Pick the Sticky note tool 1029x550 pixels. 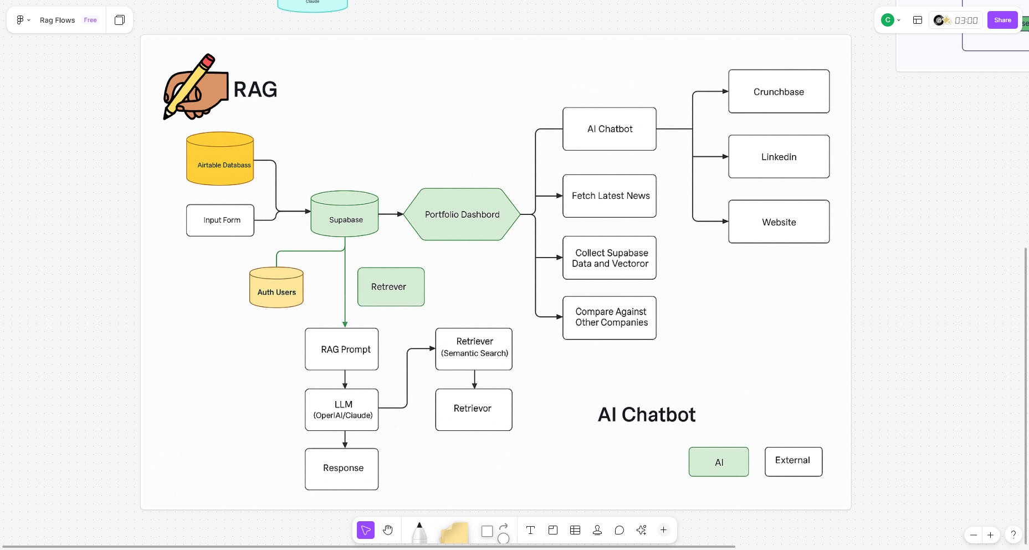click(454, 533)
